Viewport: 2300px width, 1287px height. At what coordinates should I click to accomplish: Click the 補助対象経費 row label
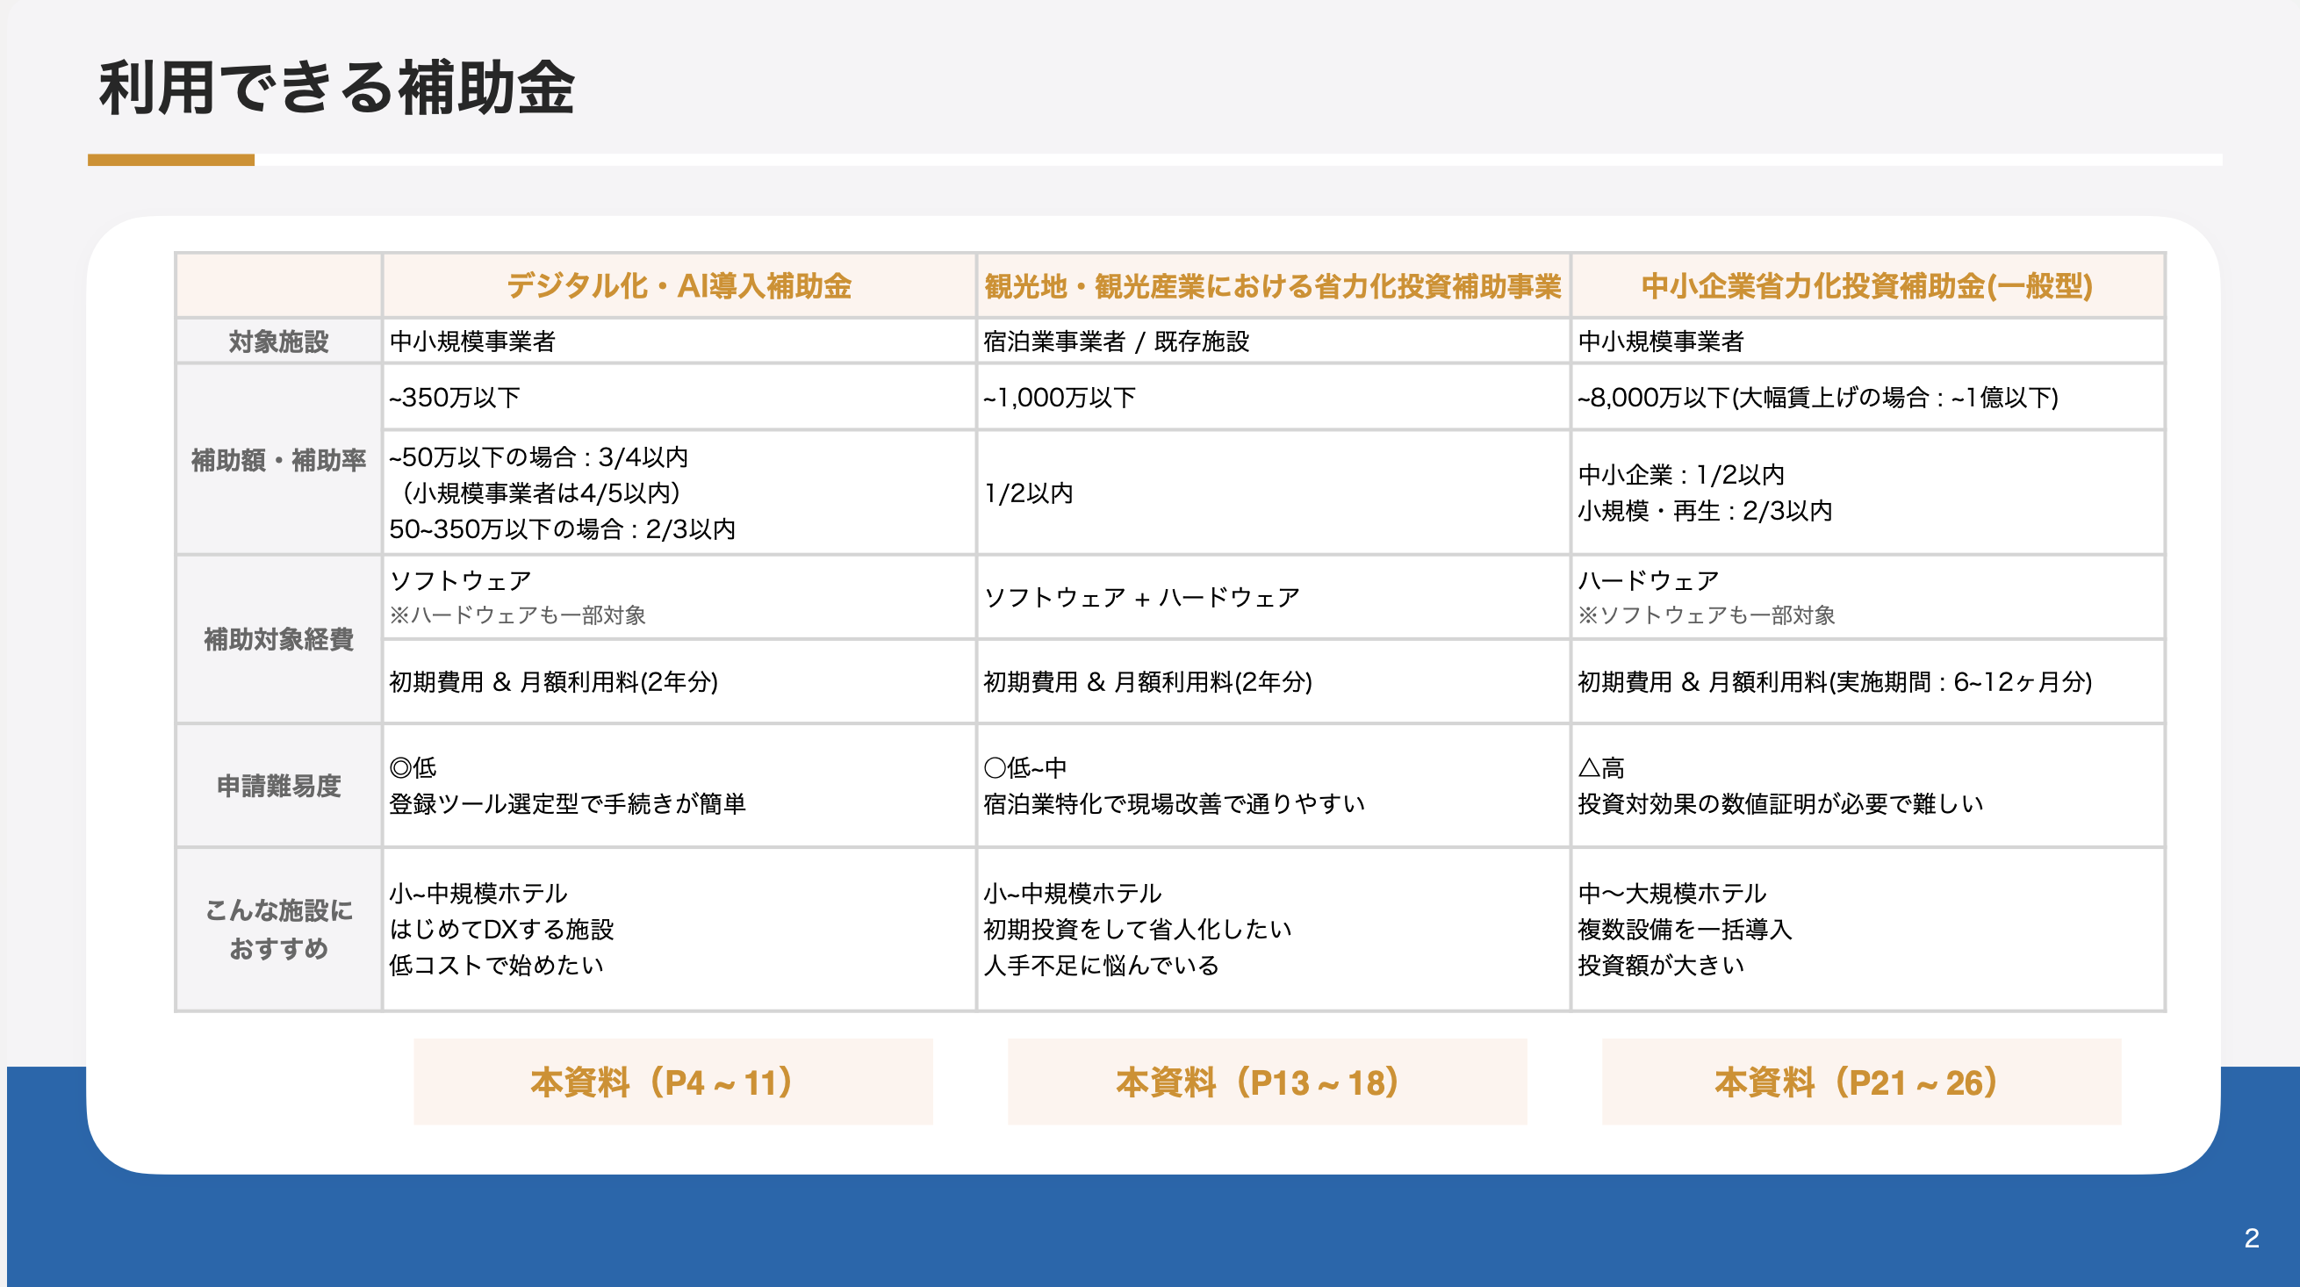coord(278,639)
